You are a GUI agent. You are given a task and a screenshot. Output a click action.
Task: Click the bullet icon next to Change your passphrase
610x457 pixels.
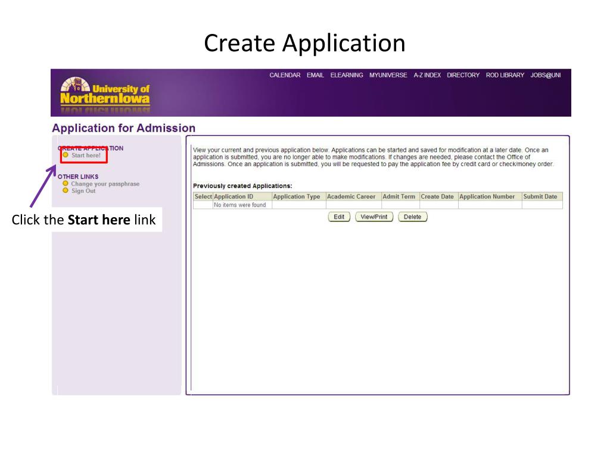coord(66,183)
